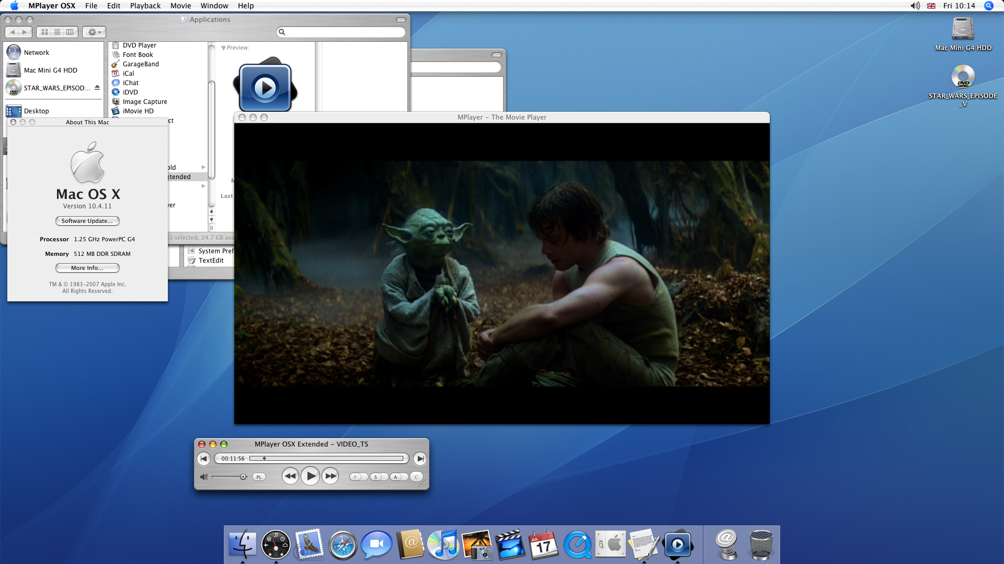Toggle the F fullscreen button
Screen dimensions: 1004x564
tap(356, 477)
